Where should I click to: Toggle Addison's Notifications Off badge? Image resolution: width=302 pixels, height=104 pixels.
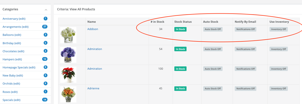tap(246, 29)
